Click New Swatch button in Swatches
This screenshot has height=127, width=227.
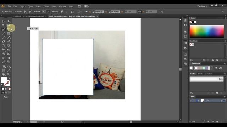(217, 60)
